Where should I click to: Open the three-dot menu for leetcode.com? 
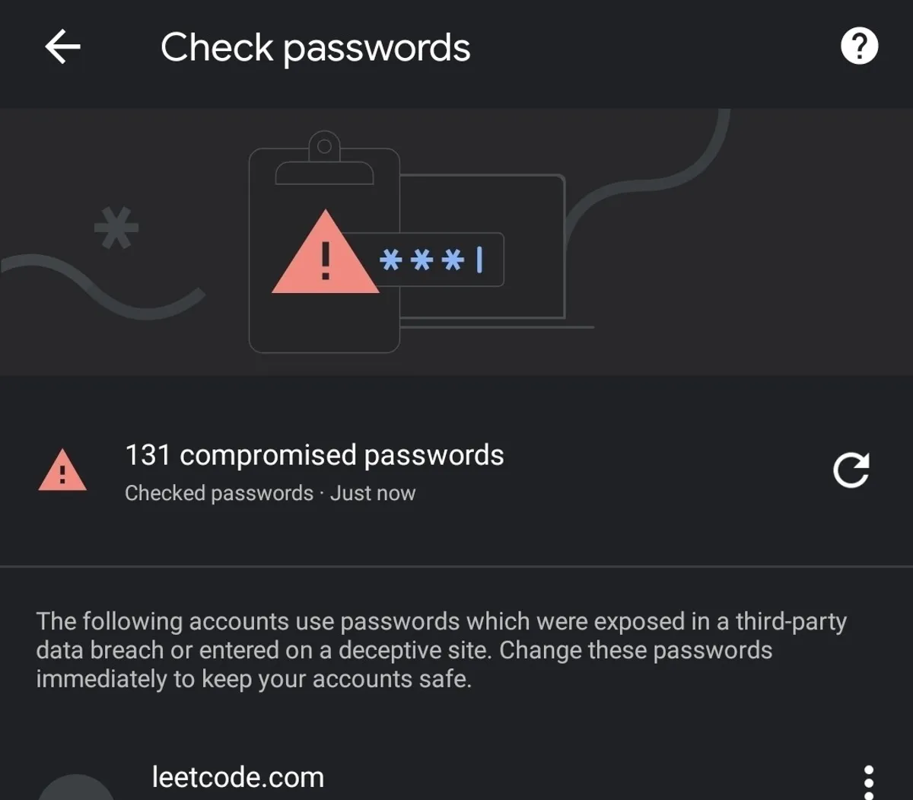pyautogui.click(x=868, y=782)
